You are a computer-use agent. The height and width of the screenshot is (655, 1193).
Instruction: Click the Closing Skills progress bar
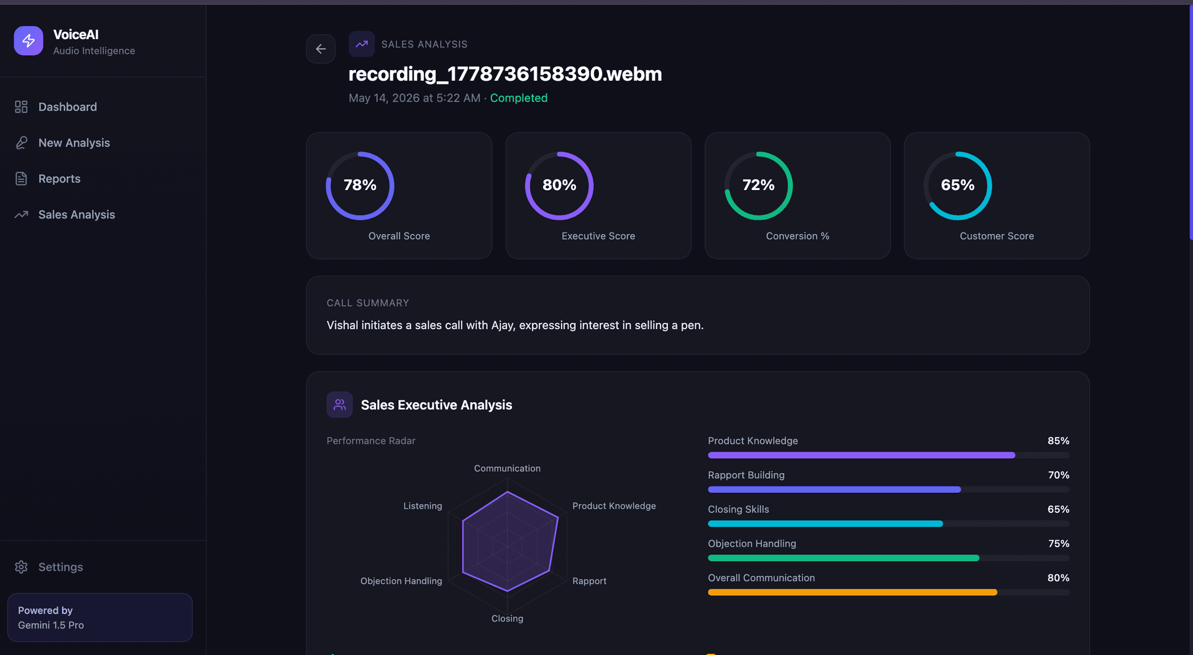(889, 523)
